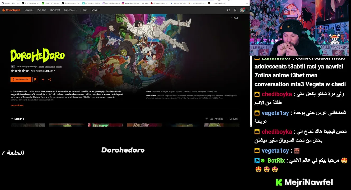Toggle the orange watchlist bookmark button

pos(35,79)
